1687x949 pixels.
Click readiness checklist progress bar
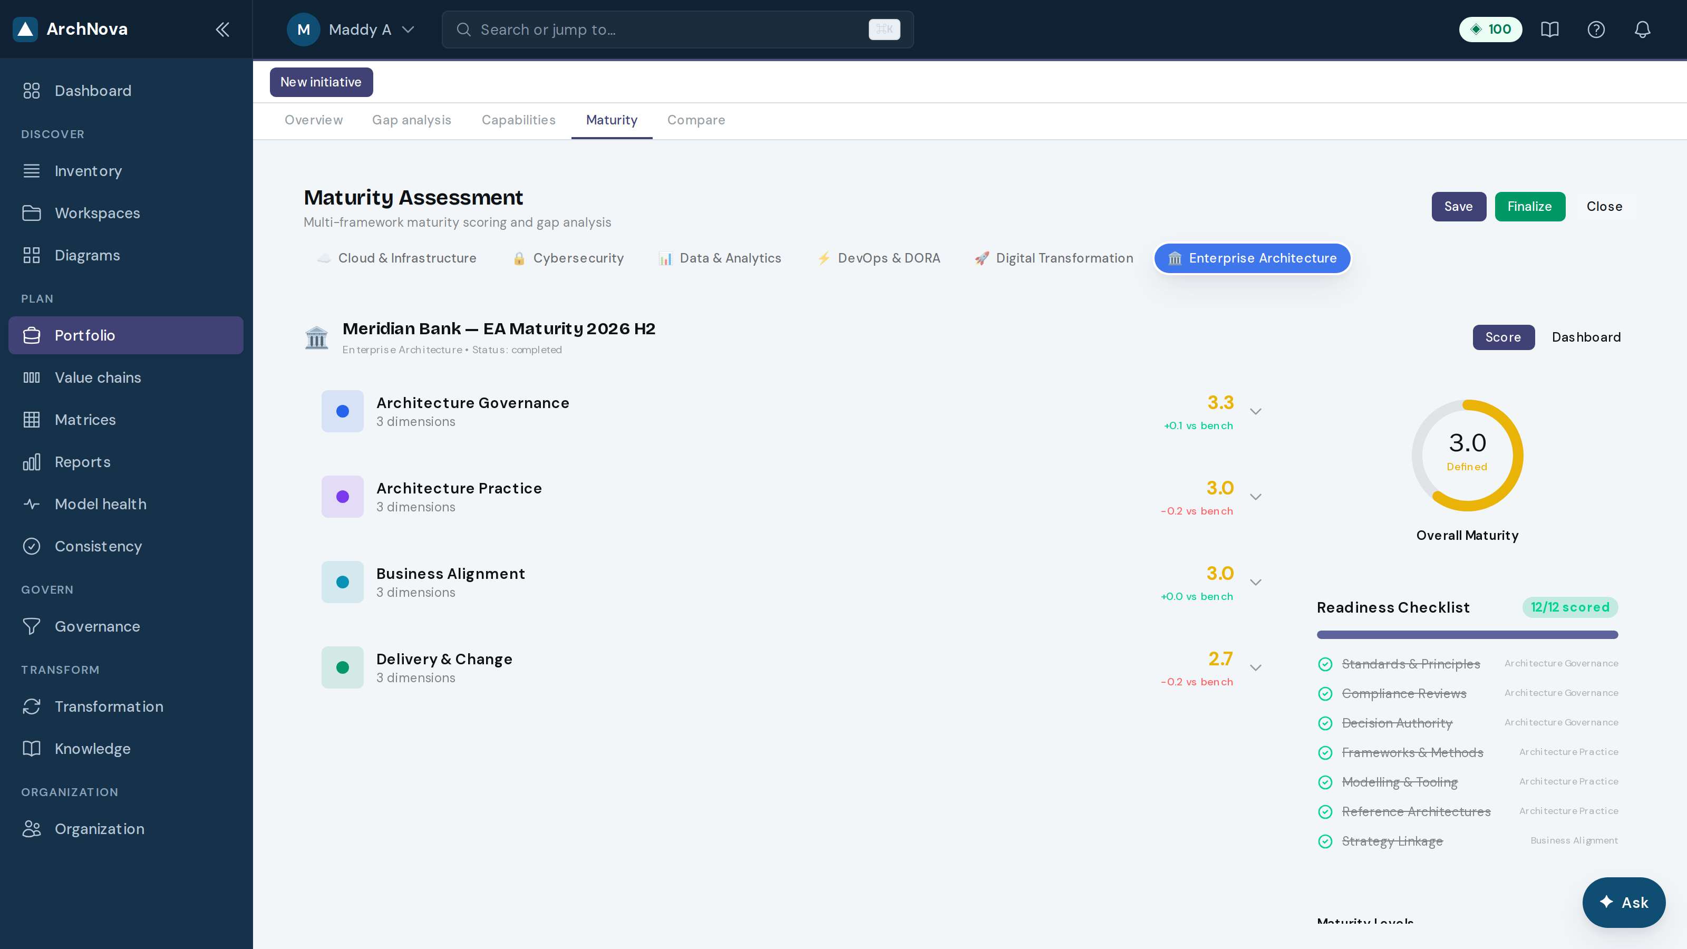coord(1467,635)
